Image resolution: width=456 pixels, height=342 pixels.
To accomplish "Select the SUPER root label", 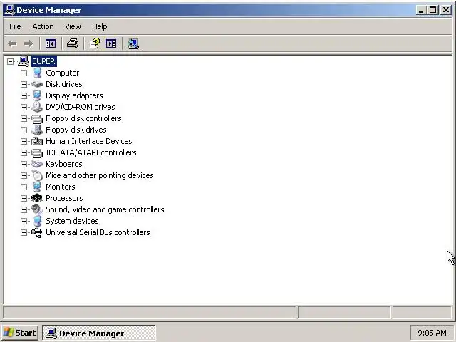I will [44, 61].
